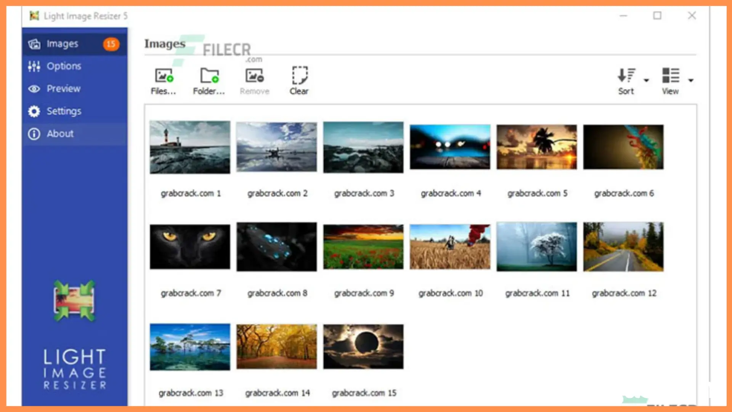
Task: Open the About sidebar tab
Action: pos(75,134)
